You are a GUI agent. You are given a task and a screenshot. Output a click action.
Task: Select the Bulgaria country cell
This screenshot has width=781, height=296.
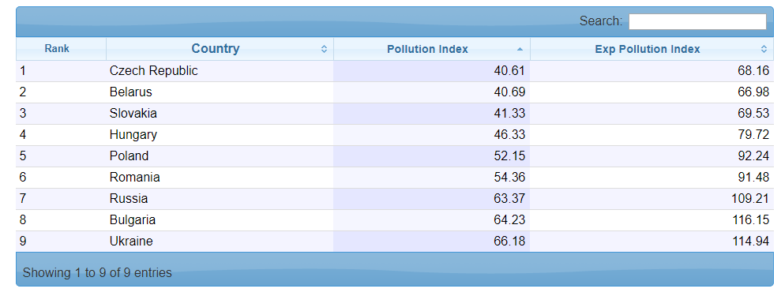coord(220,220)
